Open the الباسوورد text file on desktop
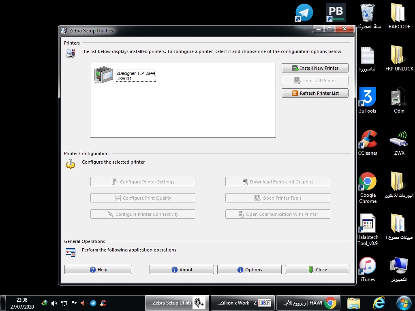 [367, 59]
